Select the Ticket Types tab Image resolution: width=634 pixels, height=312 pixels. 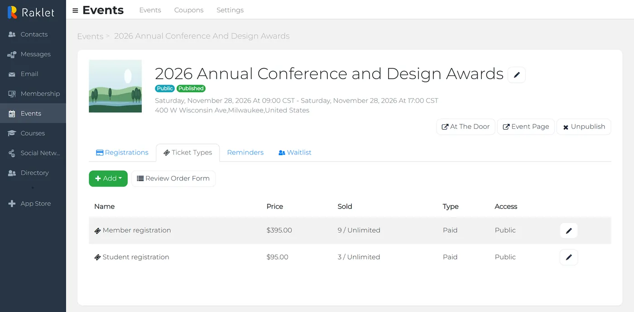pos(187,152)
